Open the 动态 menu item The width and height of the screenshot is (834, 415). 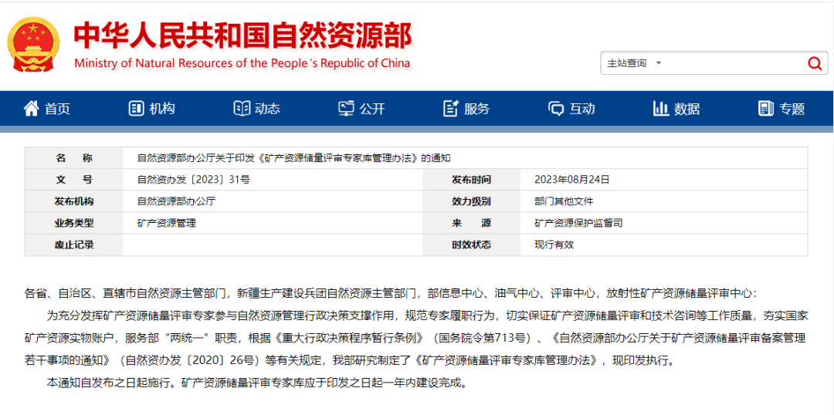257,109
